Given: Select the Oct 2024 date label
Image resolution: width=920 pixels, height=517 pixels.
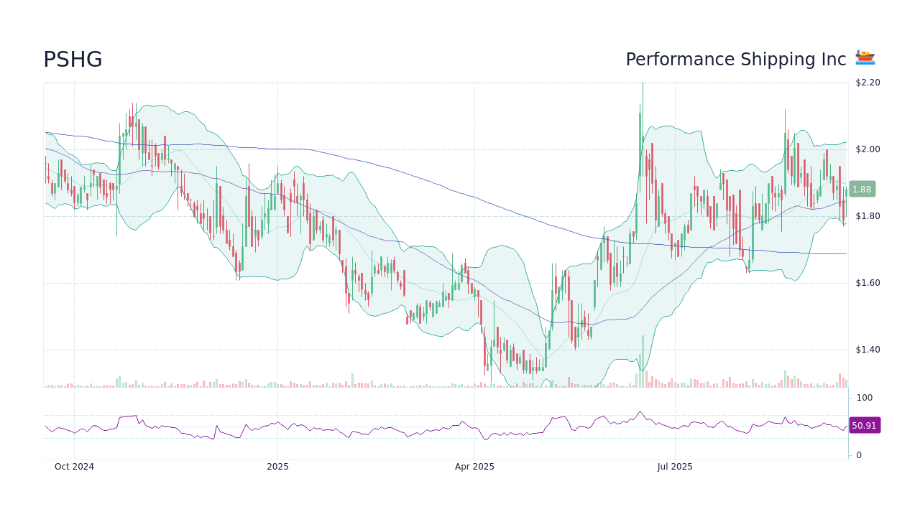Looking at the screenshot, I should pos(74,466).
